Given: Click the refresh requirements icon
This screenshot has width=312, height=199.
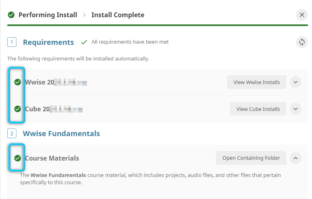Looking at the screenshot, I should click(x=302, y=42).
